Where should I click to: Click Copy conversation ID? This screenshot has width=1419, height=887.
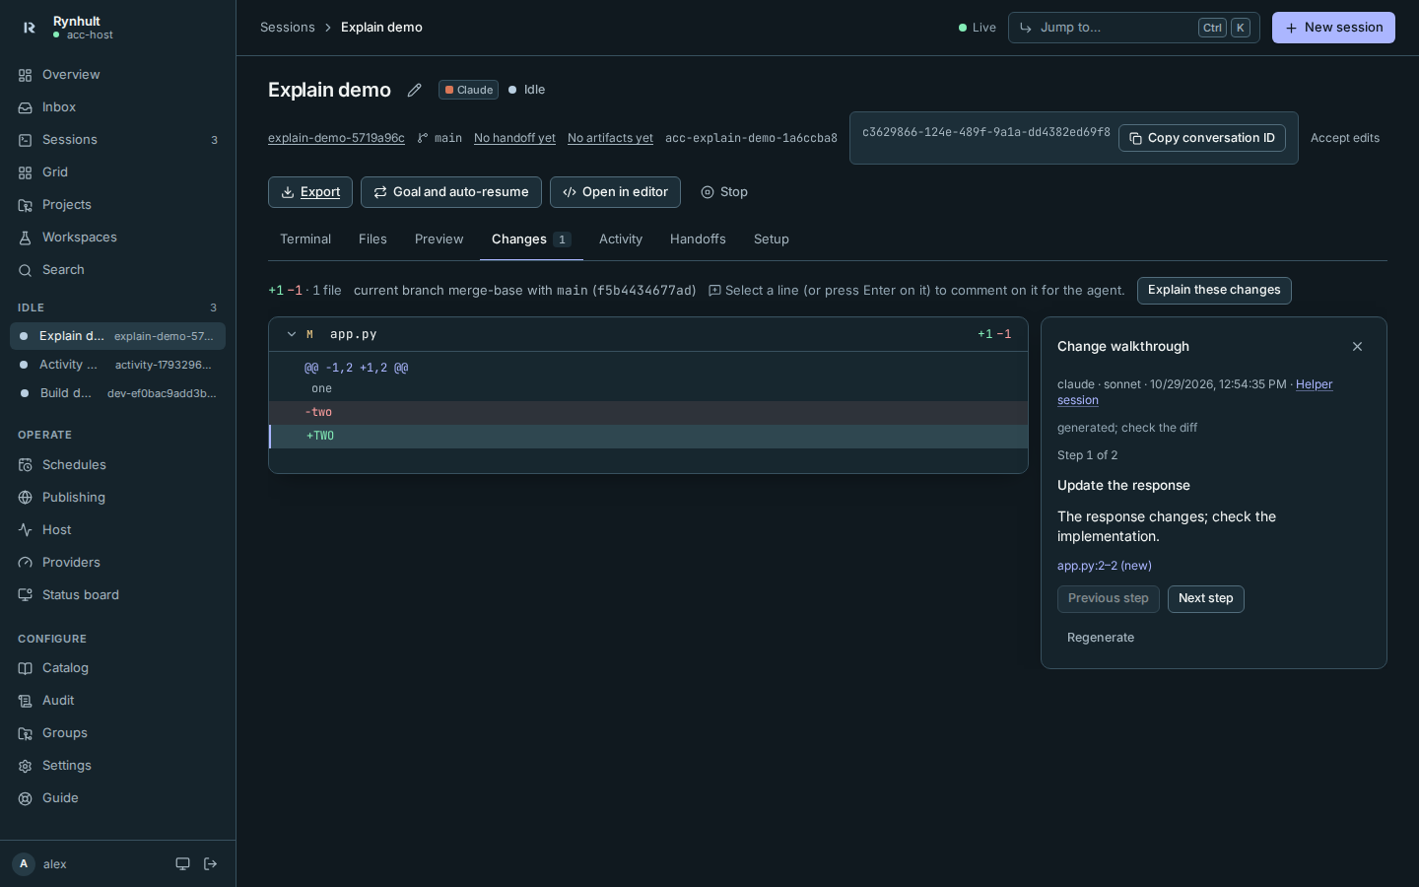coord(1202,138)
